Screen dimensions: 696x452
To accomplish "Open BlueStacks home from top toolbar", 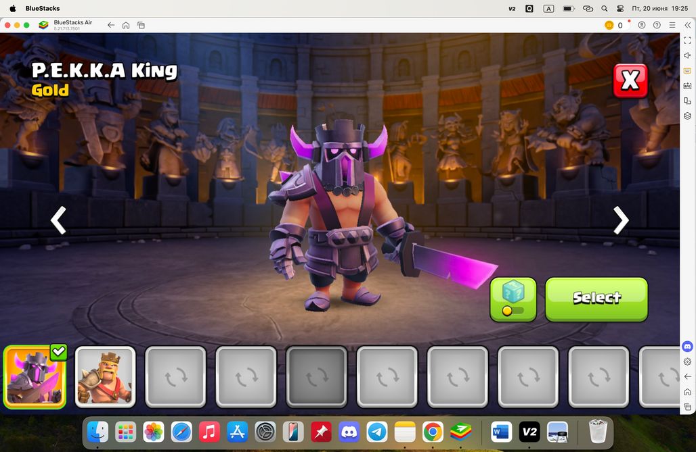I will click(126, 25).
